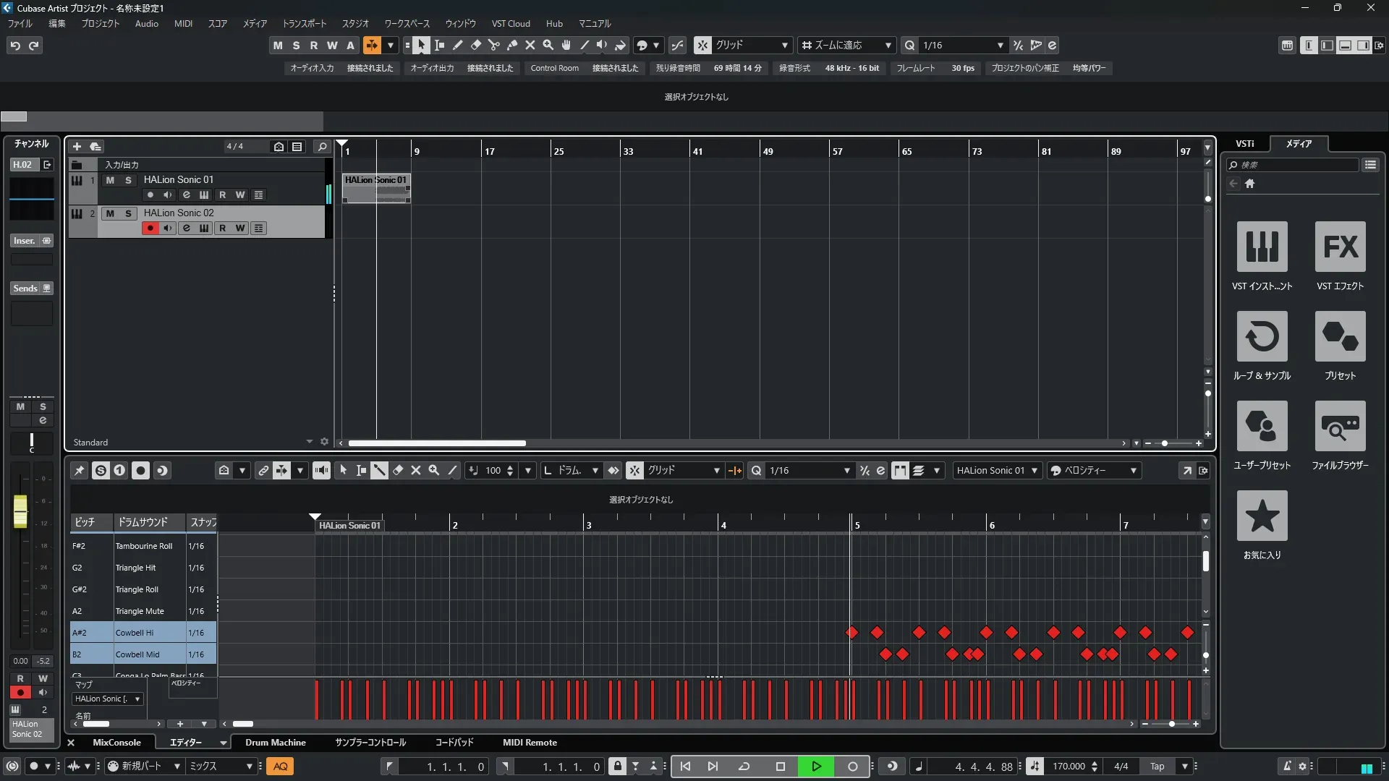The image size is (1389, 781).
Task: Click the Add Track plus icon
Action: 77,147
